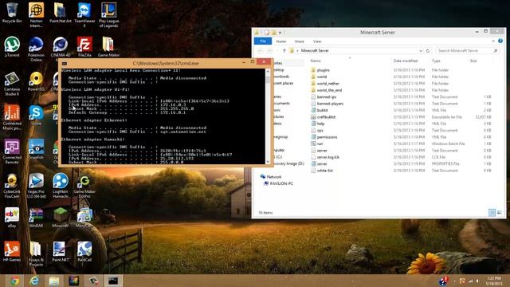Click the volume icon in system tray
Screen dimensions: 510x287
(x=478, y=281)
